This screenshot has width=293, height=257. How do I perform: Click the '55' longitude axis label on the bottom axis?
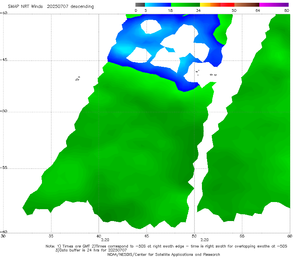click(242, 236)
